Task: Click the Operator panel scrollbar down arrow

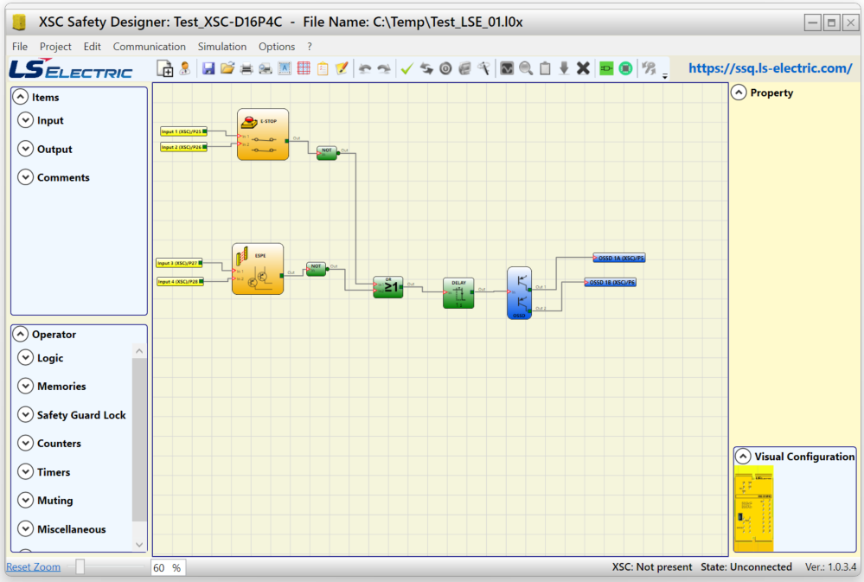Action: (x=139, y=545)
